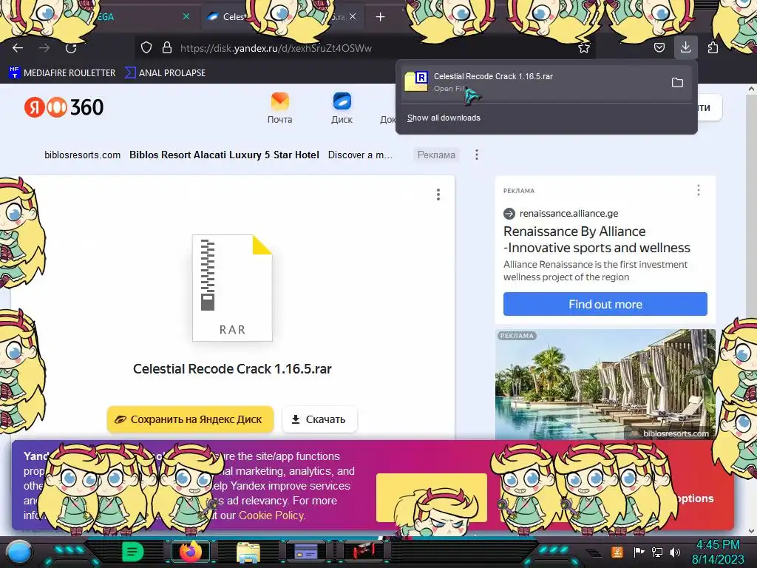Image resolution: width=757 pixels, height=568 pixels.
Task: Switch to the Celest… Yandex Disk tab
Action: [282, 17]
